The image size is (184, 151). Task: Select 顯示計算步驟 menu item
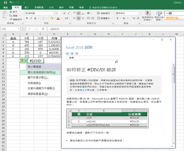click(x=41, y=78)
